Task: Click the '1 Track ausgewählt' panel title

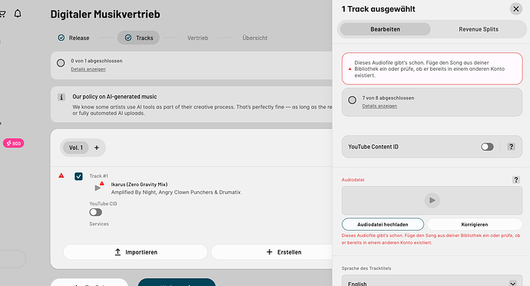Action: coord(378,8)
